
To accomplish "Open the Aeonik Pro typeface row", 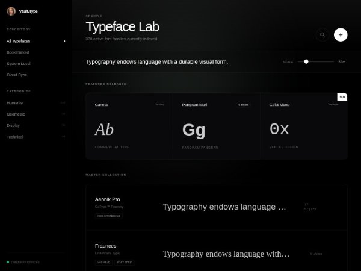I will 217,207.
